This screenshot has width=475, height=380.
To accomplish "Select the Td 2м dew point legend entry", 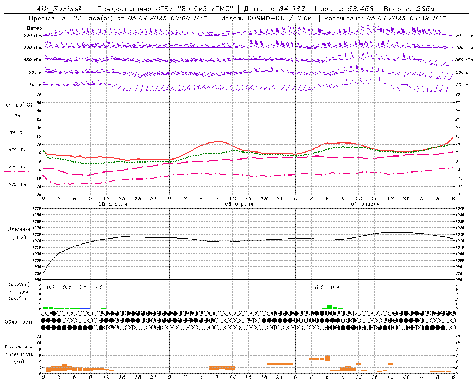I will pyautogui.click(x=17, y=133).
